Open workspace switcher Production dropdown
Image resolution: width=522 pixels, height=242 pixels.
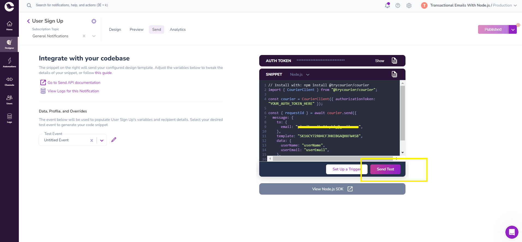pyautogui.click(x=505, y=5)
